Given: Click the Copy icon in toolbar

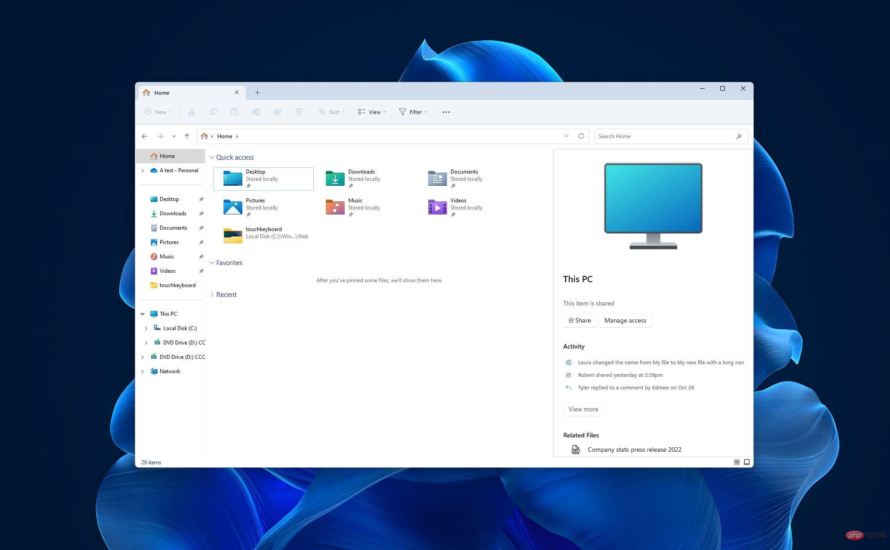Looking at the screenshot, I should (213, 112).
